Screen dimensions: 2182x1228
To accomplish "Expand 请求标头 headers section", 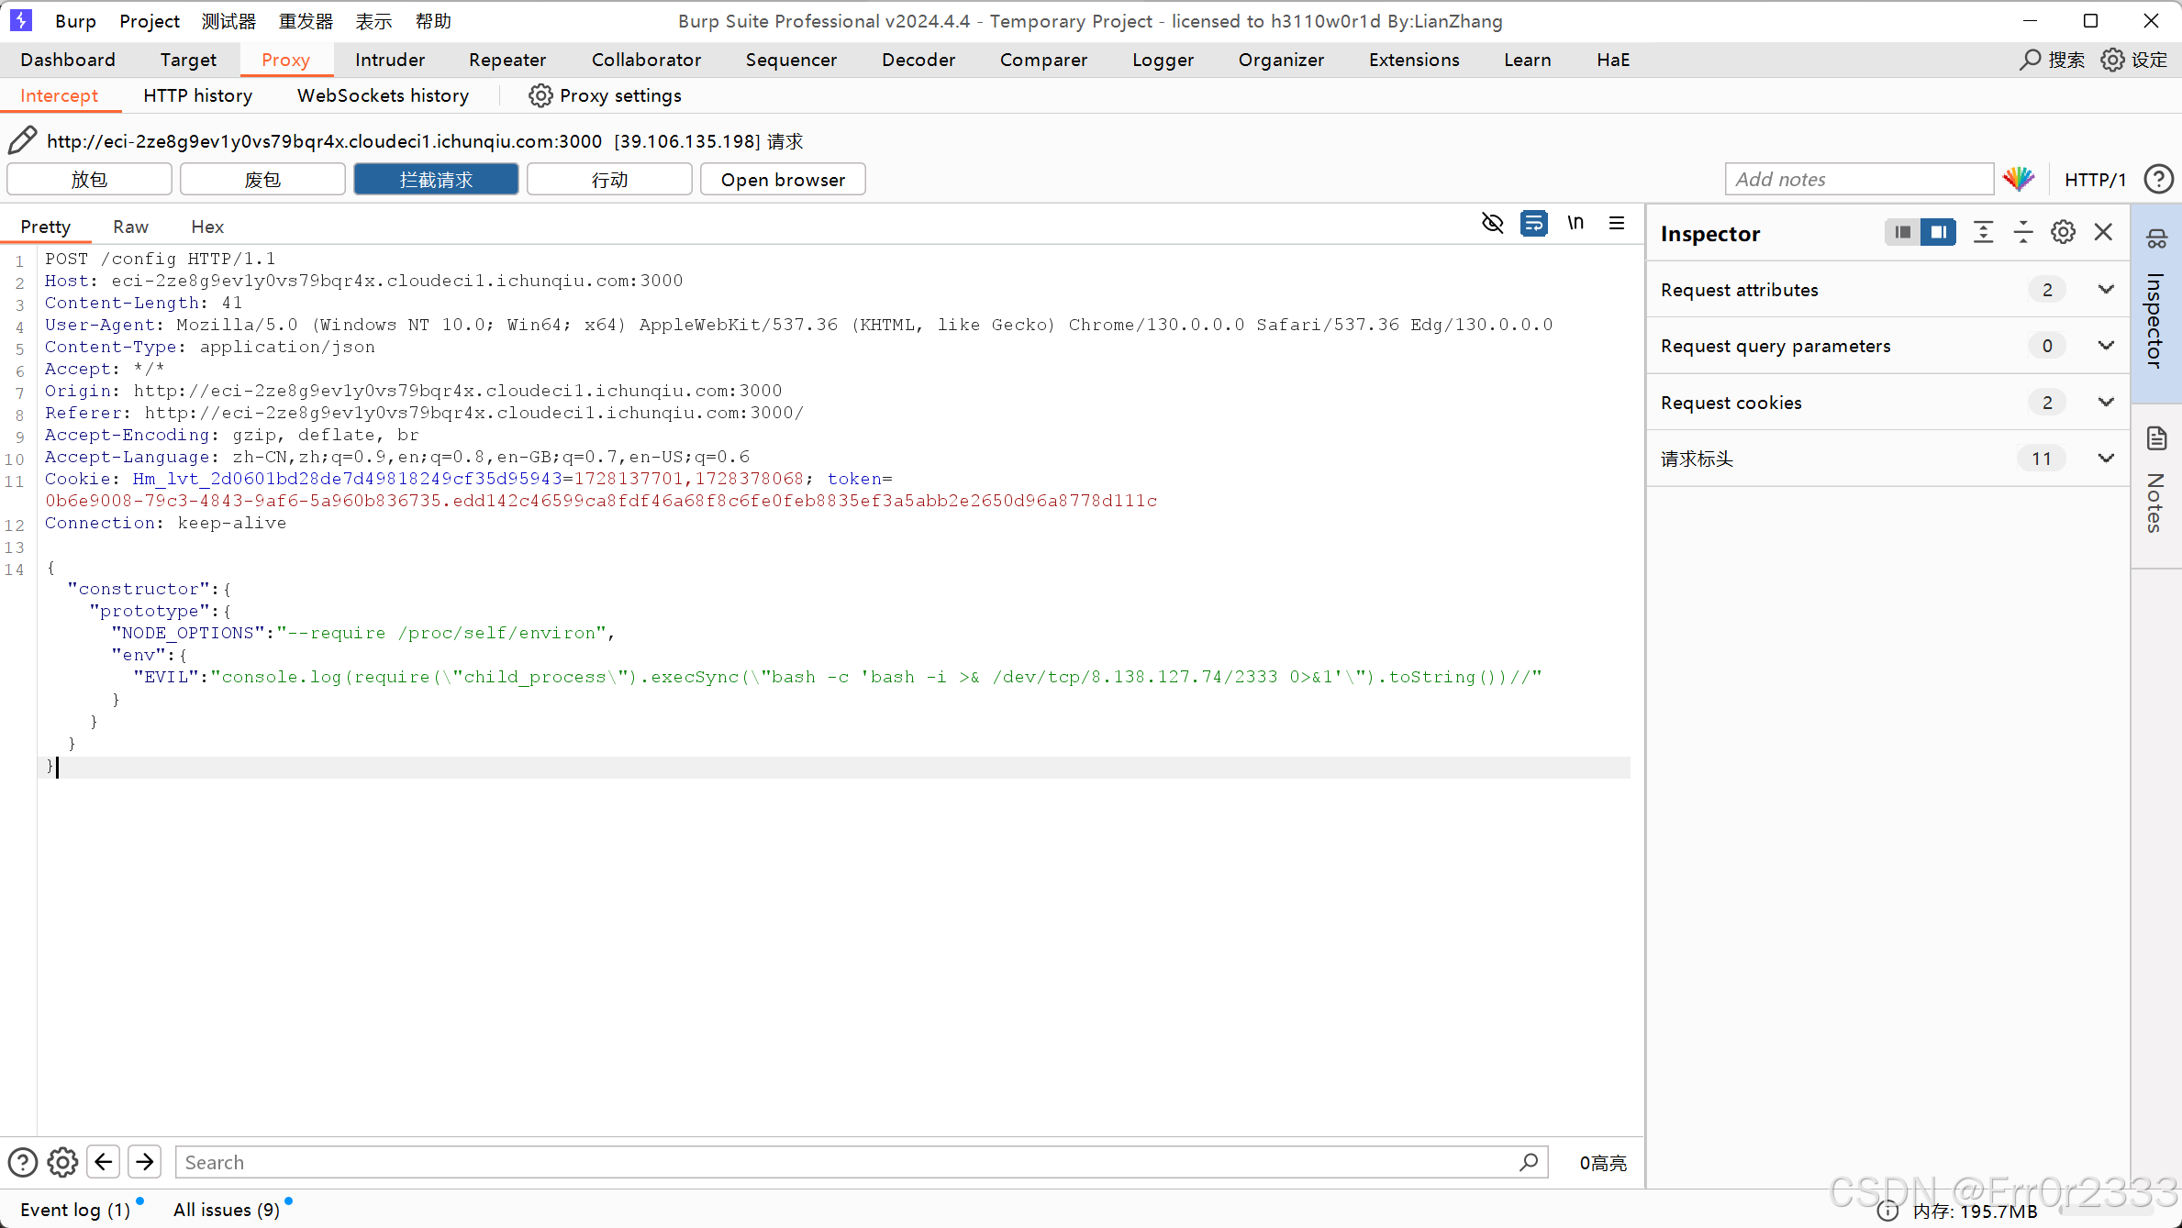I will (2105, 459).
